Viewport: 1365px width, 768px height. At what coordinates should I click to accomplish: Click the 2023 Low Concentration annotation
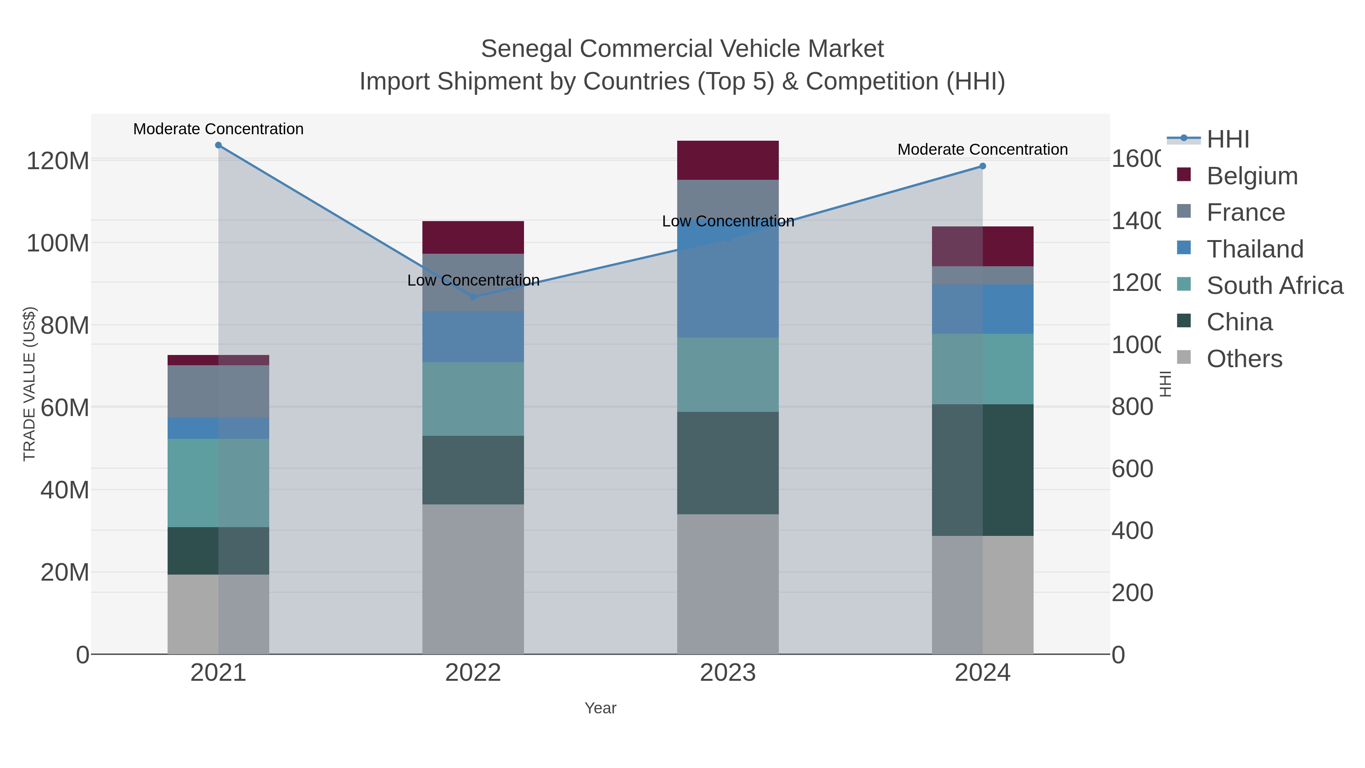pos(728,221)
